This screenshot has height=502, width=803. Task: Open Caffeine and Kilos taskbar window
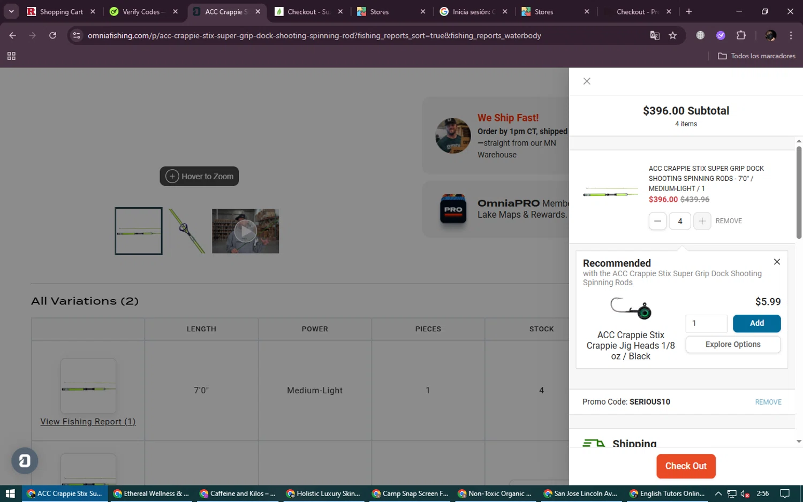coord(238,493)
